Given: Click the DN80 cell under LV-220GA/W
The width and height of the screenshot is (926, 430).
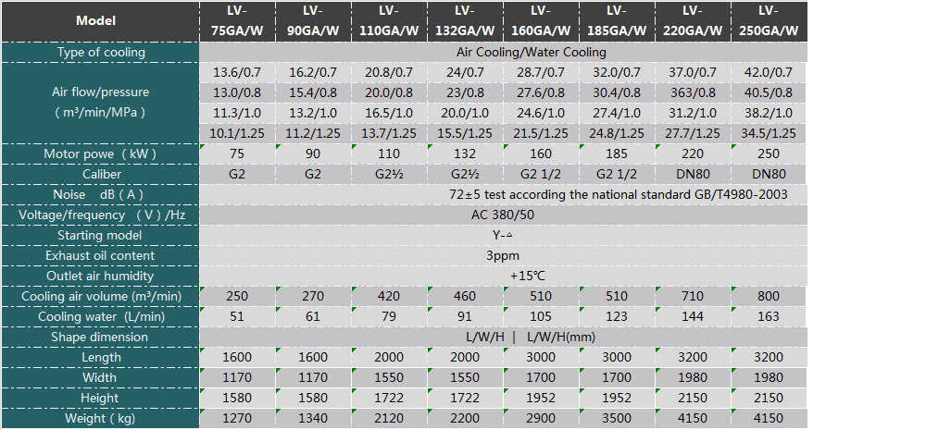Looking at the screenshot, I should tap(693, 175).
